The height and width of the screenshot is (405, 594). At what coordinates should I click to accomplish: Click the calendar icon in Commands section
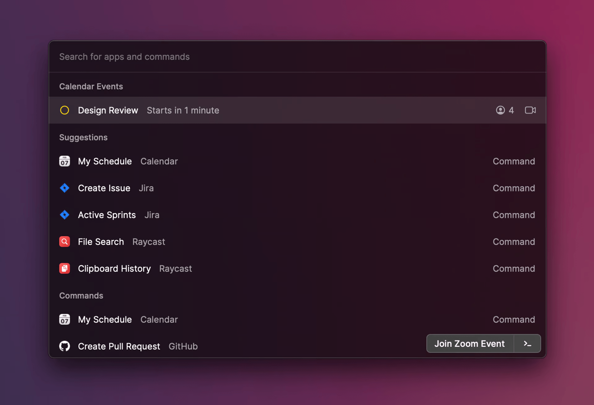(64, 320)
